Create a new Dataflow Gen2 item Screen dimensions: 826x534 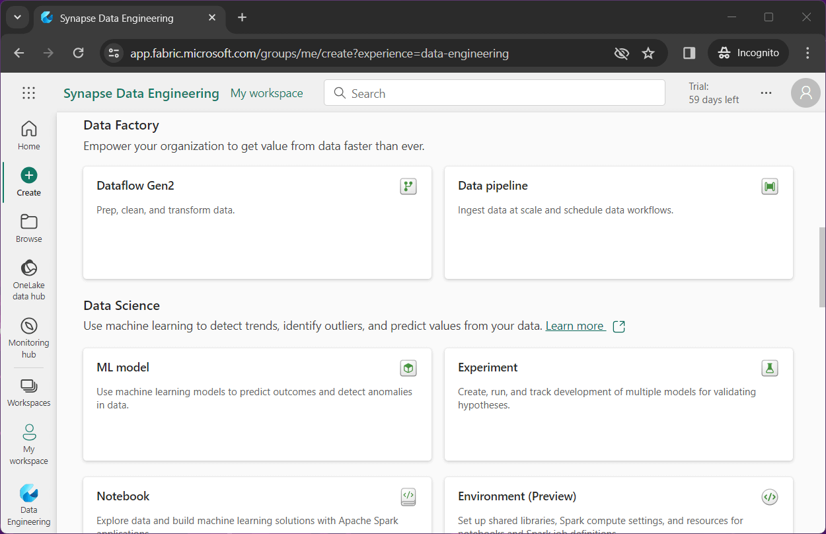257,222
